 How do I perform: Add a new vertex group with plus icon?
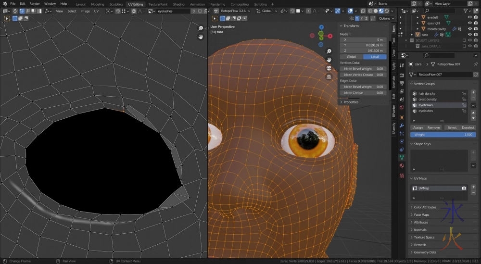coord(473,91)
